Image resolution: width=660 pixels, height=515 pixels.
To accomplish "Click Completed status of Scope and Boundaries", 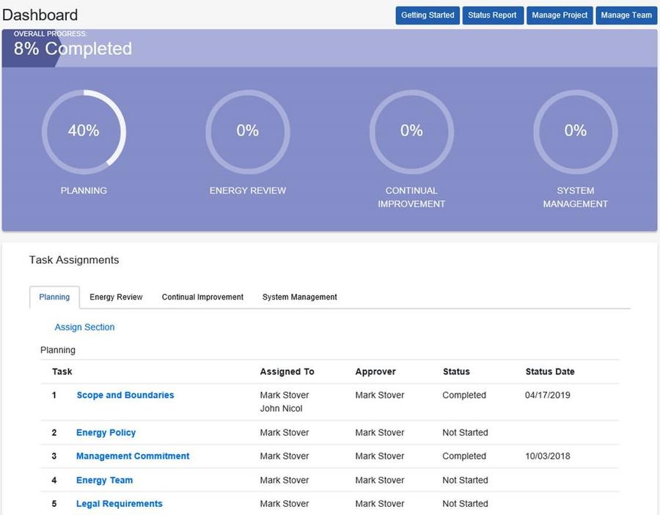I will 464,395.
